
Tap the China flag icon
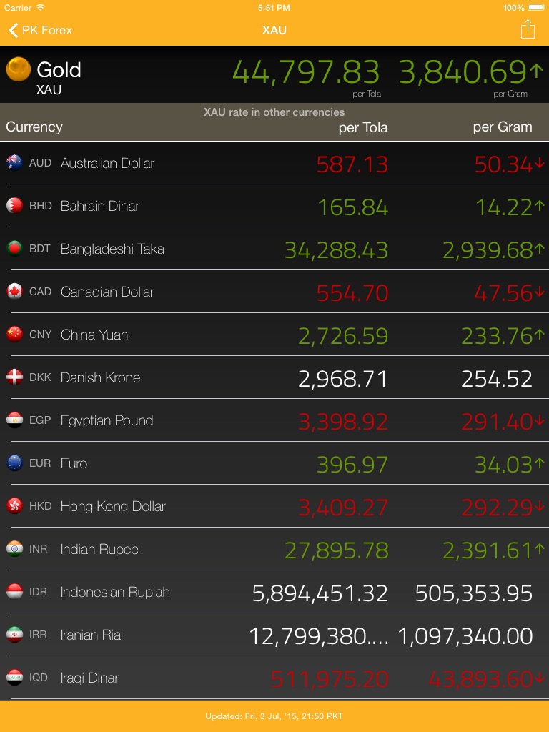[x=14, y=335]
